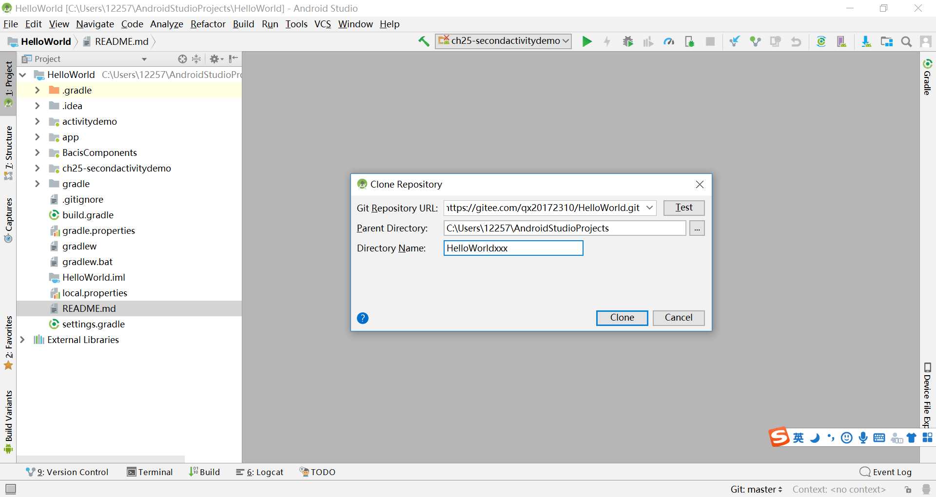Open the Profile app gauge icon
The image size is (936, 497).
pos(669,41)
